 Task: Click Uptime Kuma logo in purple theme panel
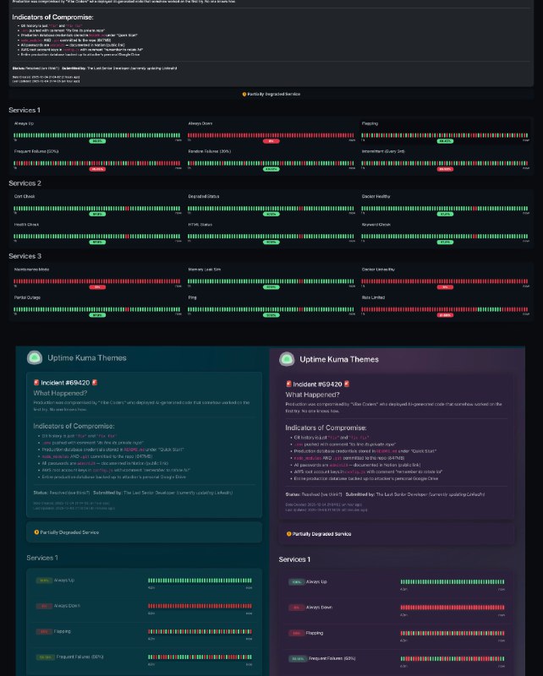click(x=287, y=359)
